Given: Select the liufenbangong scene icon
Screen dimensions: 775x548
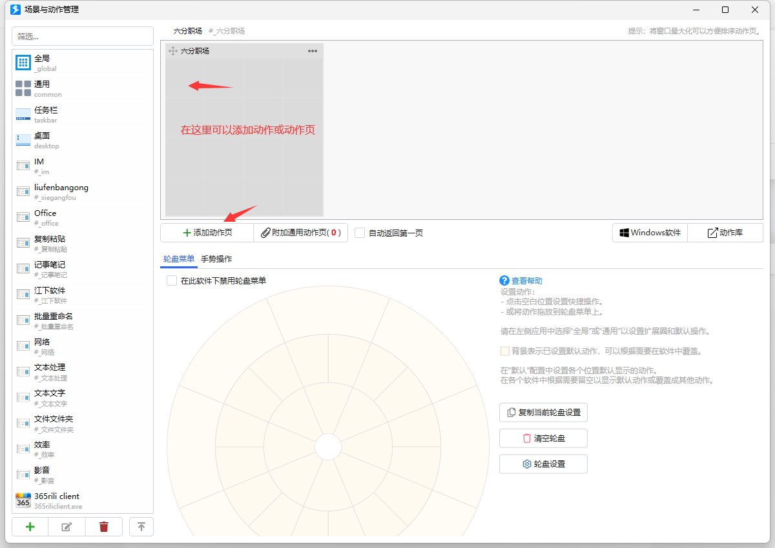Looking at the screenshot, I should tap(23, 191).
